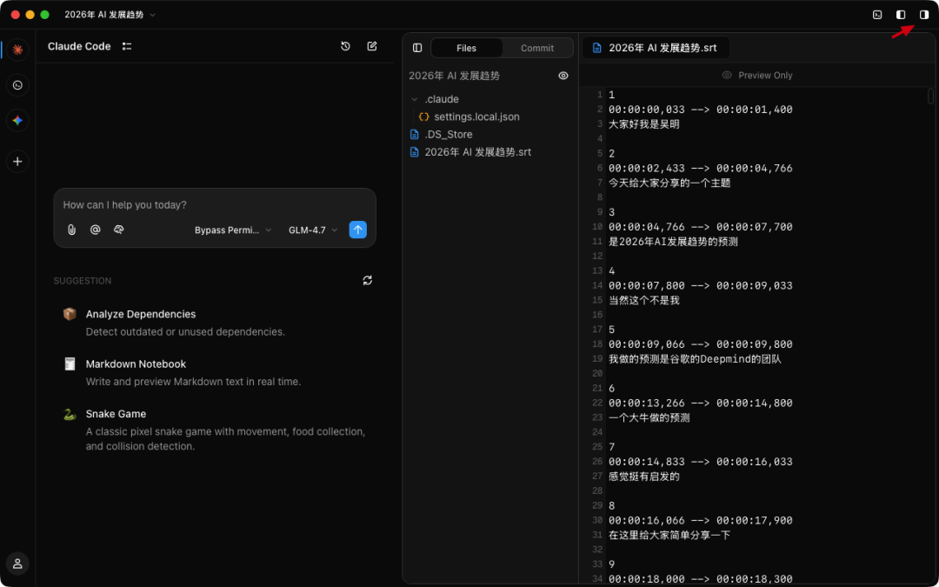Click Snake Game snake icon
Screen dimensions: 939x587
click(x=70, y=414)
